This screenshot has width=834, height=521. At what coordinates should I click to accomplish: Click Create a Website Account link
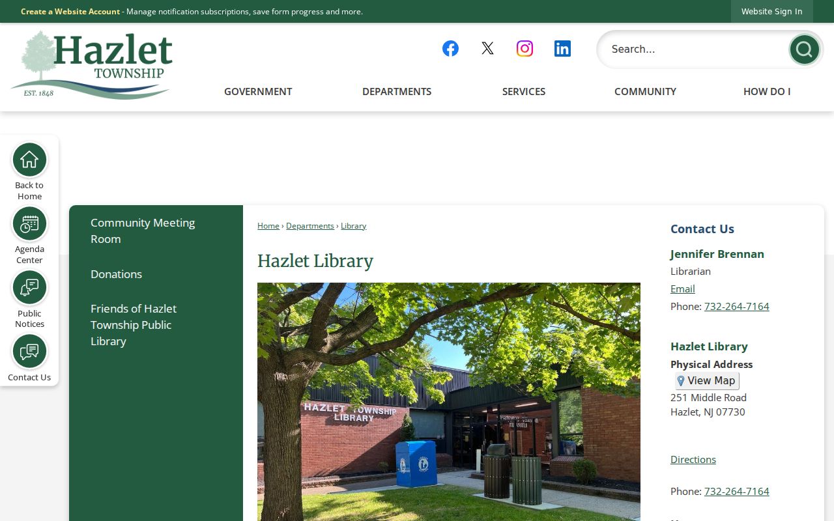click(70, 12)
